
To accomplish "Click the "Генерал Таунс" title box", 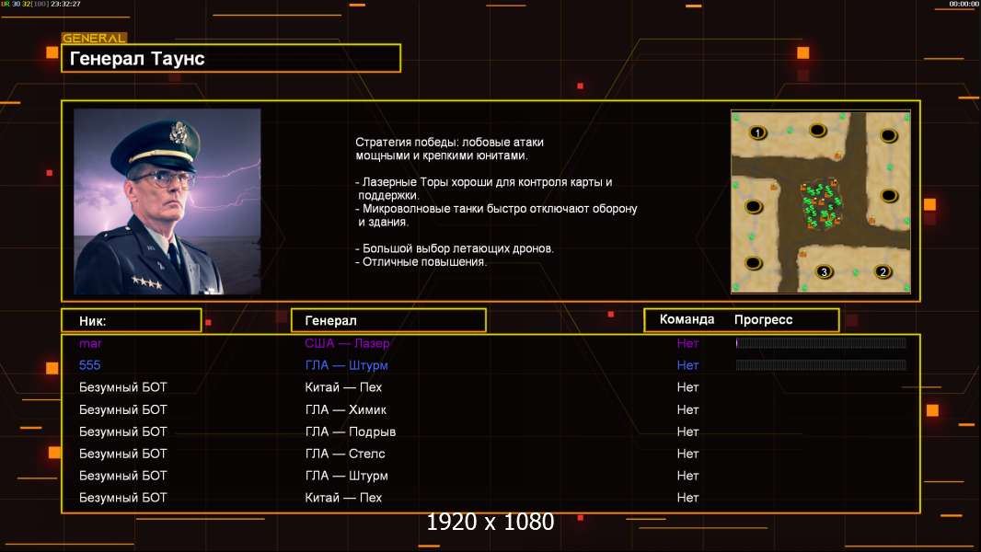I will point(231,58).
